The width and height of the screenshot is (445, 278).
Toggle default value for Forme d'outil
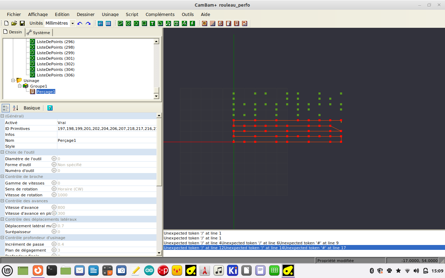(54, 165)
